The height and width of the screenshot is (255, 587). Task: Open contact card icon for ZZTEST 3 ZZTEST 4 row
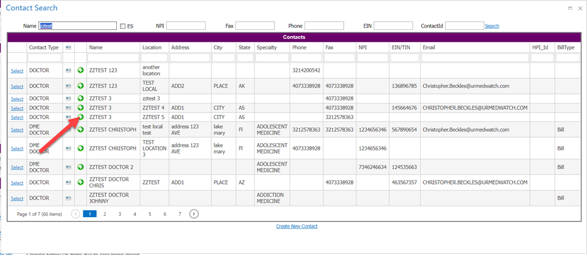(x=69, y=108)
